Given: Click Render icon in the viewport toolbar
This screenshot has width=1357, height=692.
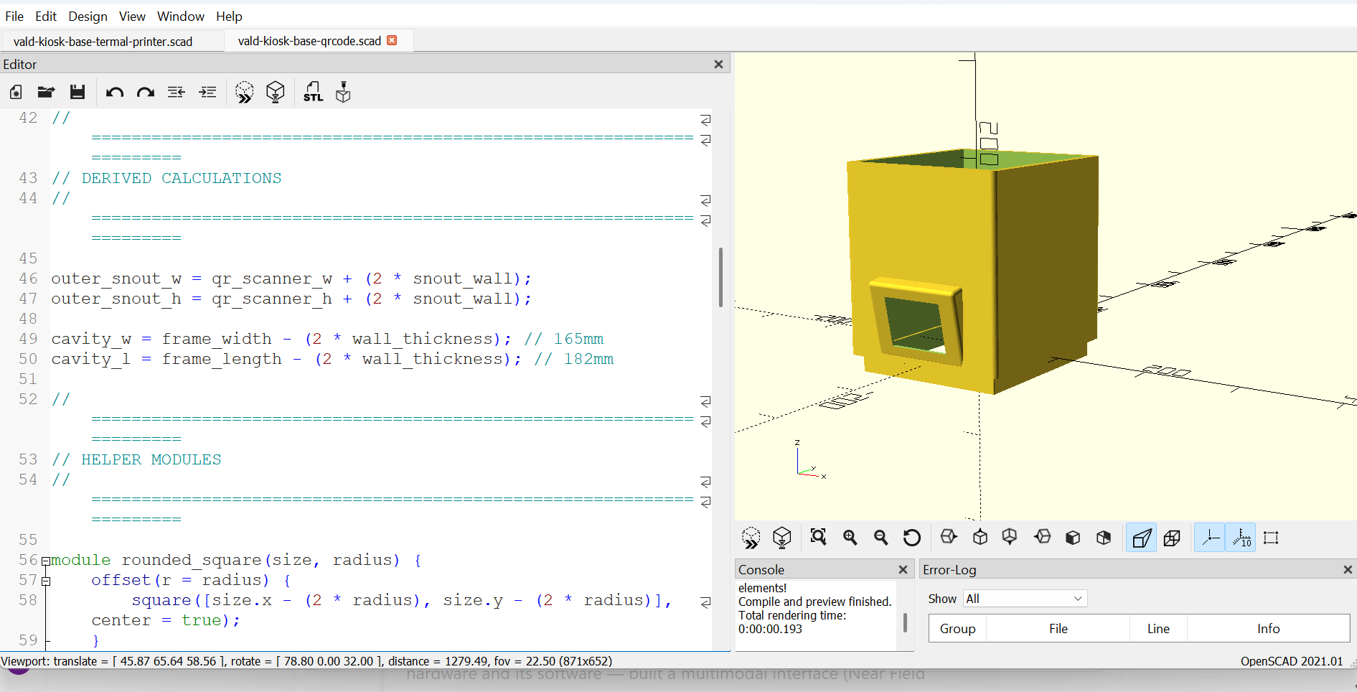Looking at the screenshot, I should coord(782,538).
